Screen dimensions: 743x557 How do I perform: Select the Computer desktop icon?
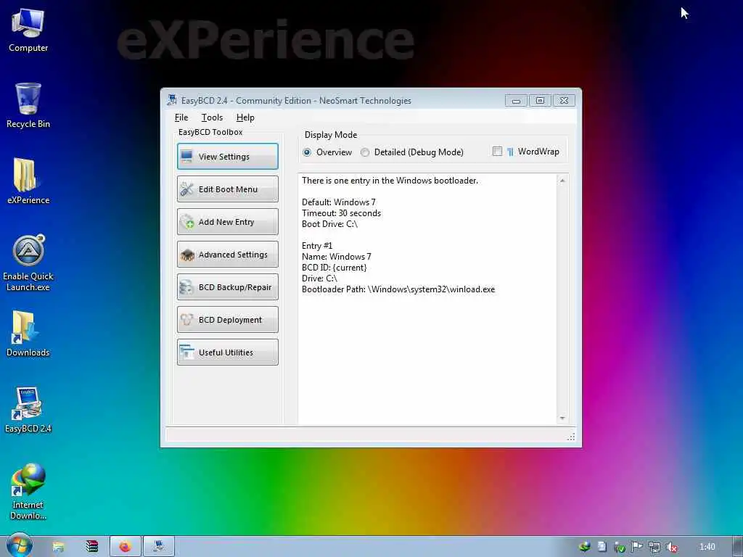click(x=28, y=30)
